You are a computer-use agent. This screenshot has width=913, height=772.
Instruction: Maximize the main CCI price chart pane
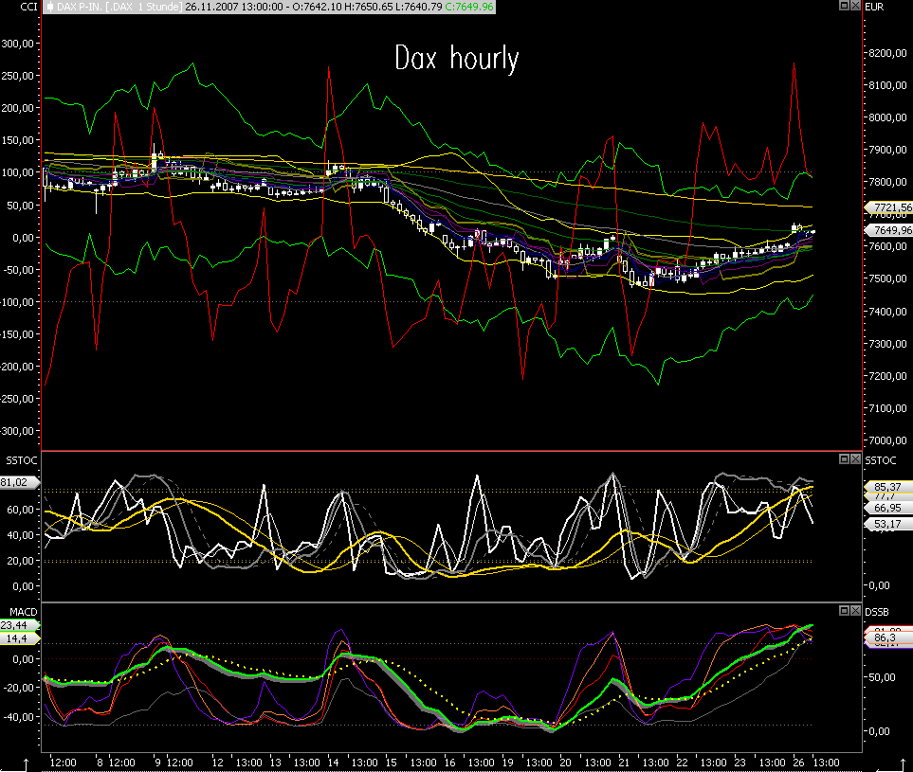844,6
